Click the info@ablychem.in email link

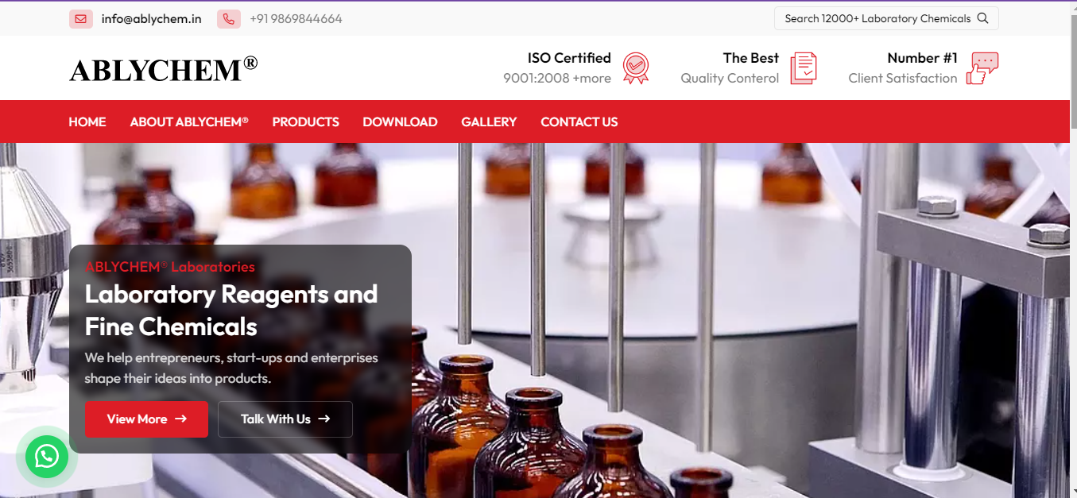click(x=151, y=19)
